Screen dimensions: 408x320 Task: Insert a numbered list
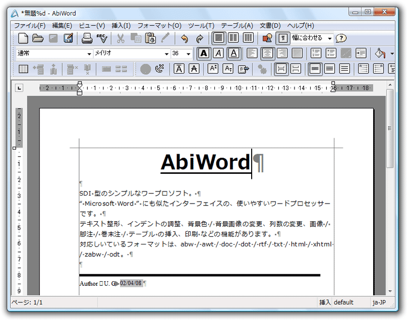click(316, 53)
